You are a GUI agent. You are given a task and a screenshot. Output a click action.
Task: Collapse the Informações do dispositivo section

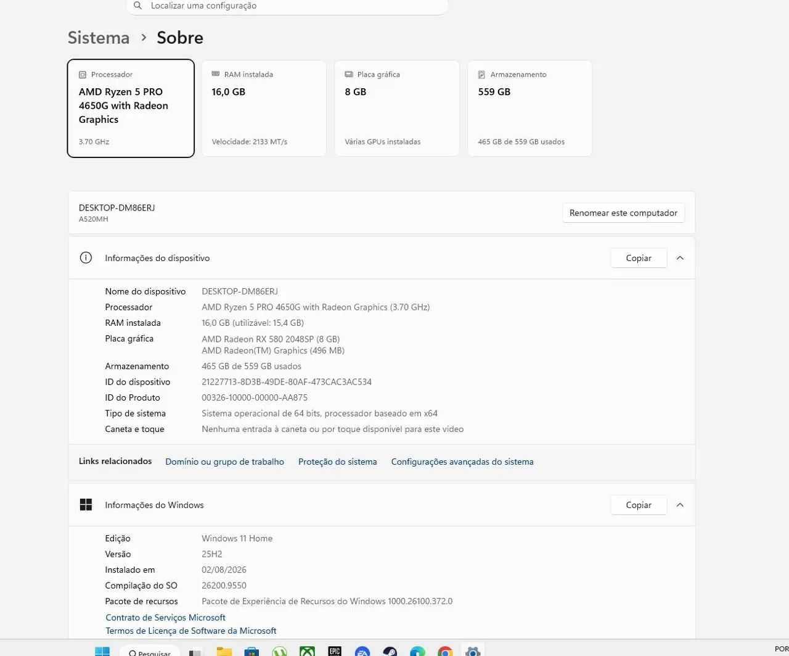tap(680, 258)
